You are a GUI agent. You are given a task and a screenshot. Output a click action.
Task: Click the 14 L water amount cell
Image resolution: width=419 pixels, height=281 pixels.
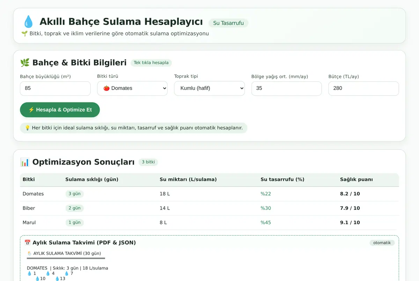(165, 208)
